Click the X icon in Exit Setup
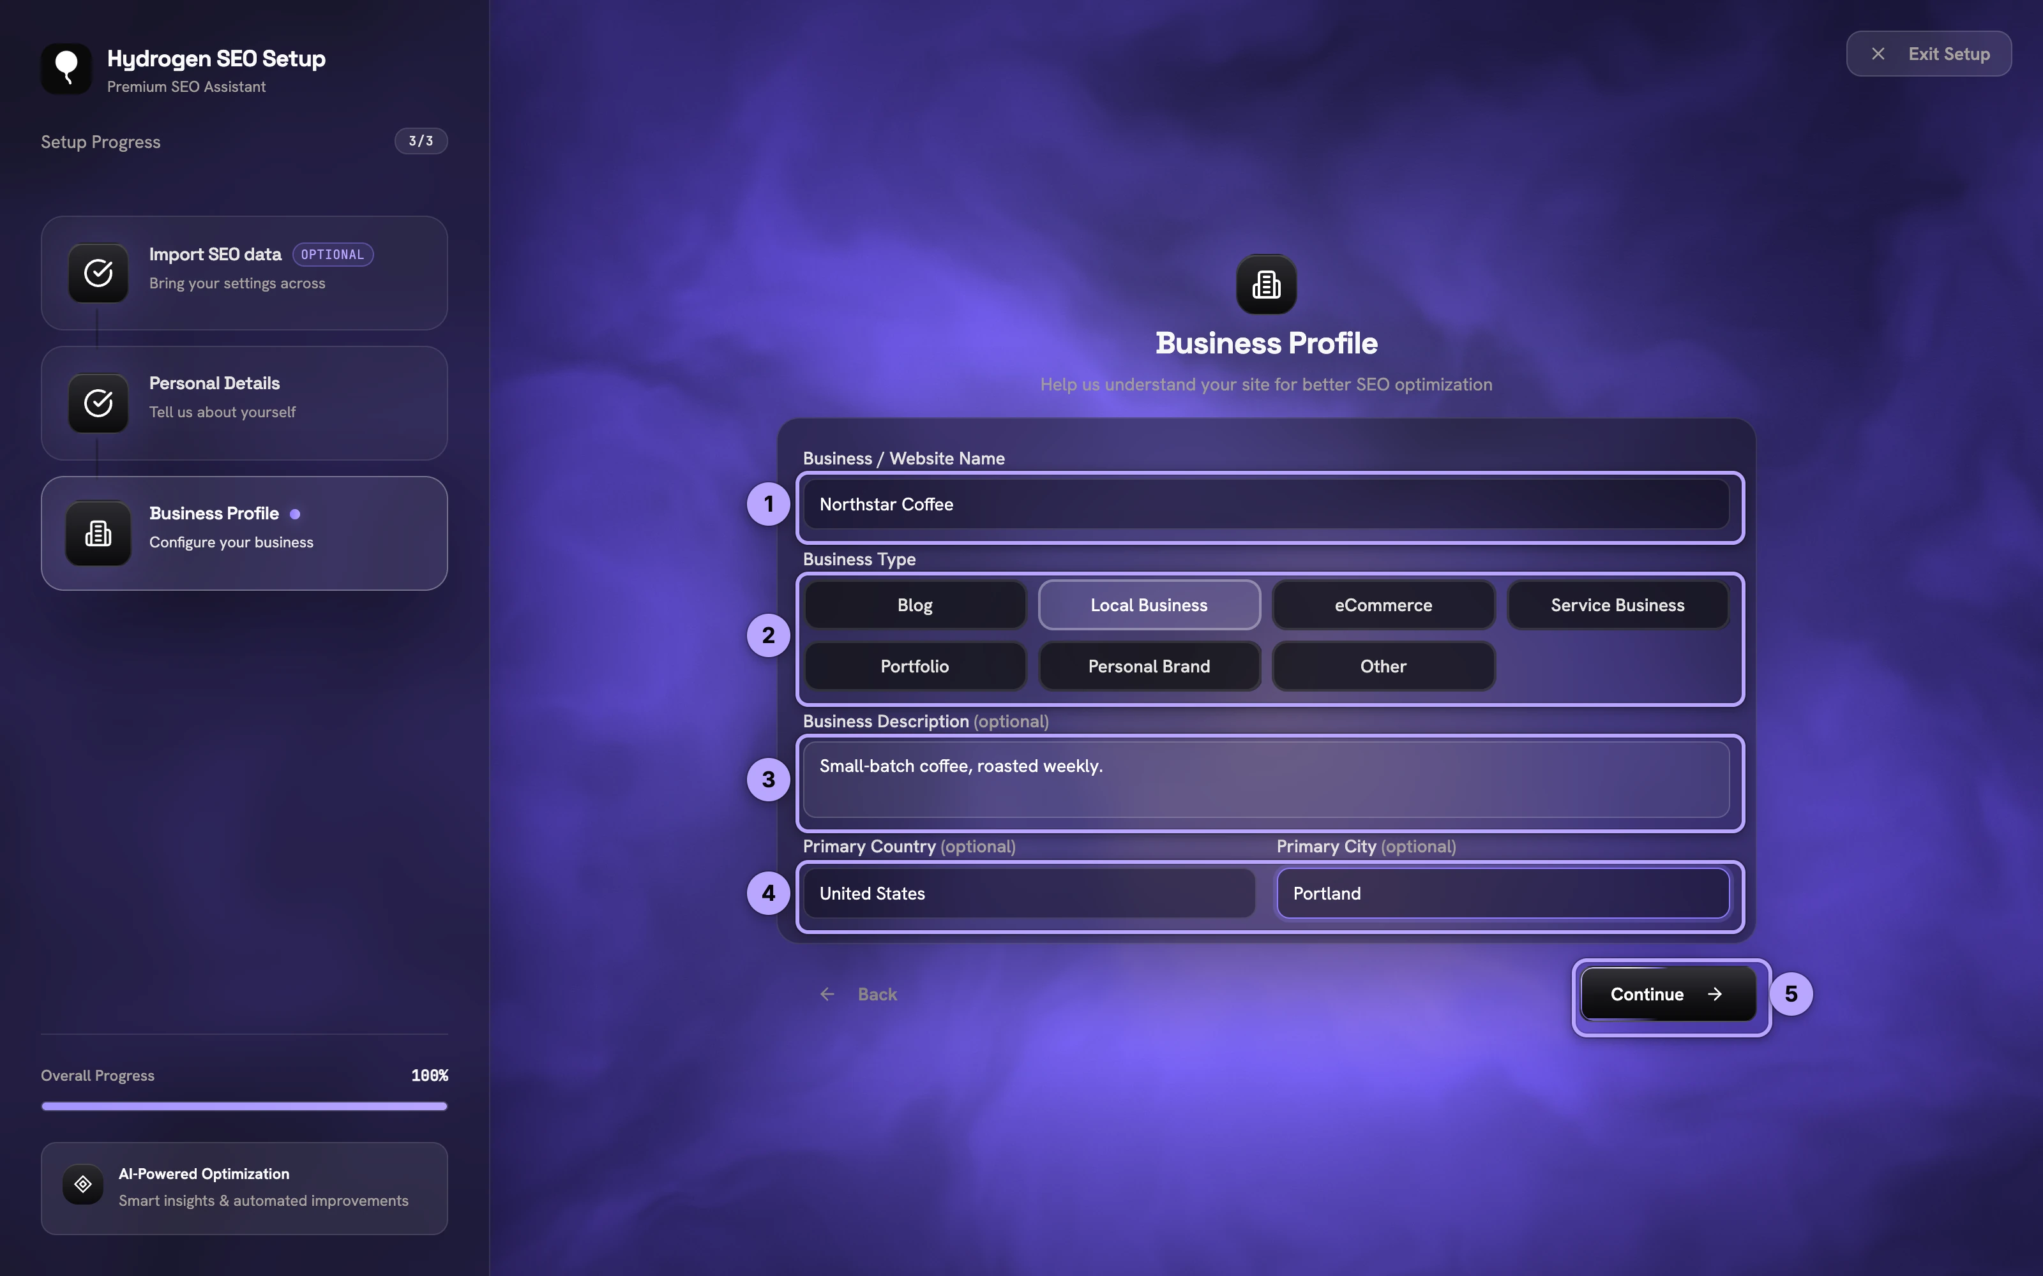Image resolution: width=2043 pixels, height=1276 pixels. (1878, 54)
